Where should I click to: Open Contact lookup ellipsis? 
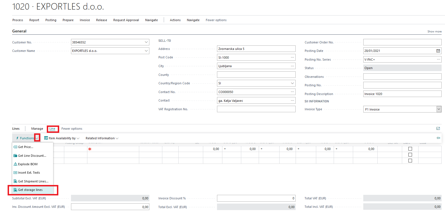[293, 101]
